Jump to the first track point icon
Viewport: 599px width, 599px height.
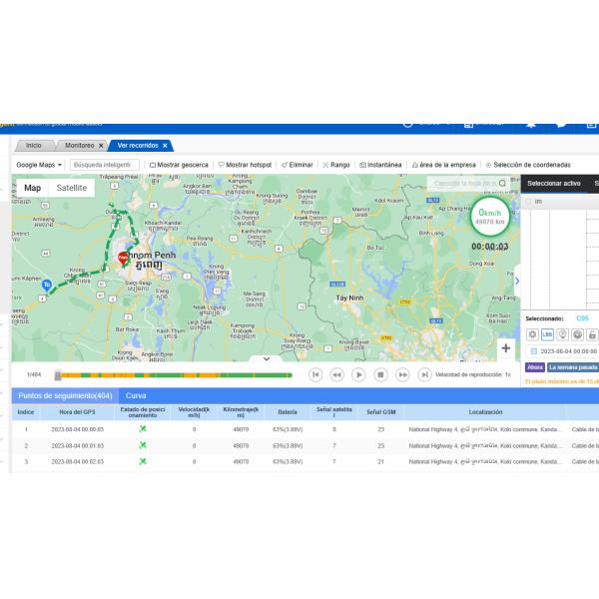pos(315,374)
